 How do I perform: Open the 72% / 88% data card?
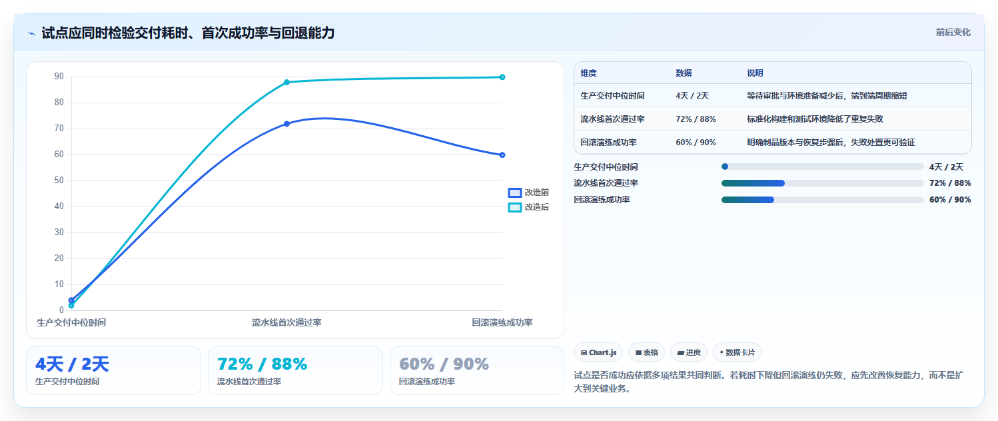pos(295,370)
